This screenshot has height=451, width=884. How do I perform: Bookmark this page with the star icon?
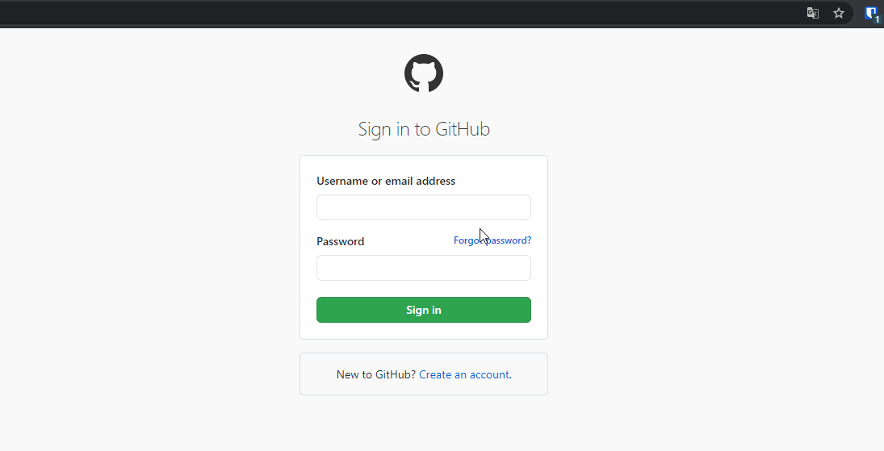pyautogui.click(x=839, y=13)
